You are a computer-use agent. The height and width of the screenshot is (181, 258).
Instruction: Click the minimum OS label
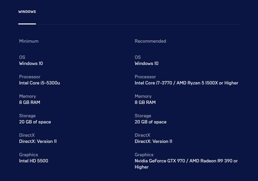point(22,57)
